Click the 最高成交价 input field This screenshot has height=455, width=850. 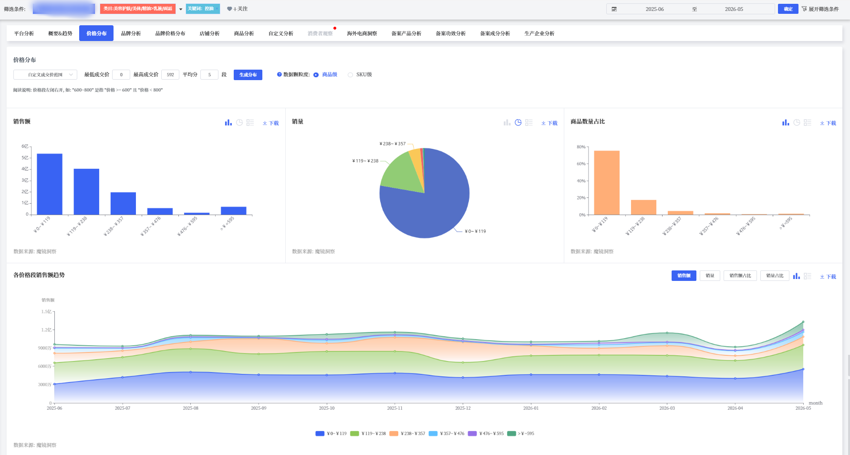(170, 75)
